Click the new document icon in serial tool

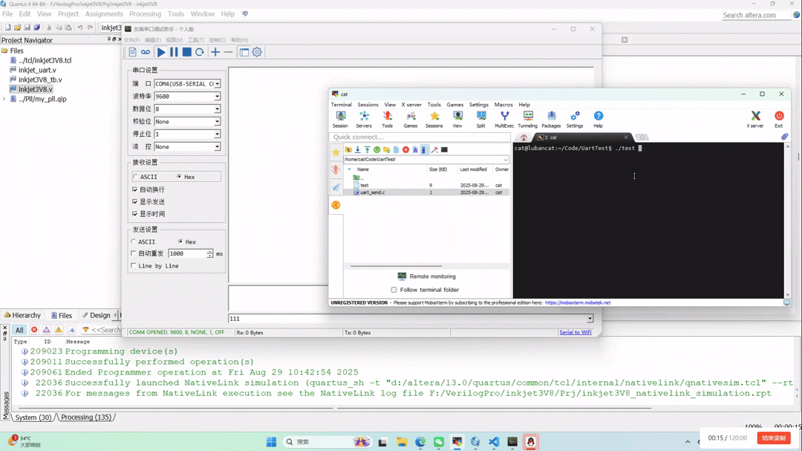point(132,52)
